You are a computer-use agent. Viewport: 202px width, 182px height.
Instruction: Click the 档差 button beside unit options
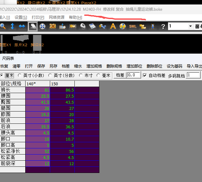tap(120, 75)
